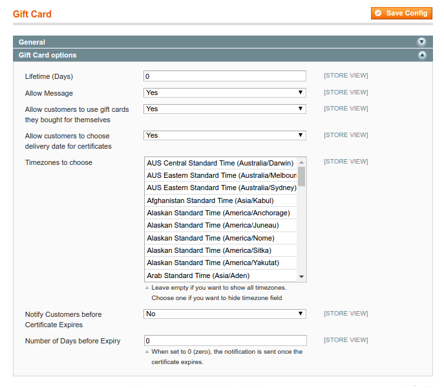The height and width of the screenshot is (388, 444).
Task: Expand the General section arrow icon
Action: coord(421,42)
